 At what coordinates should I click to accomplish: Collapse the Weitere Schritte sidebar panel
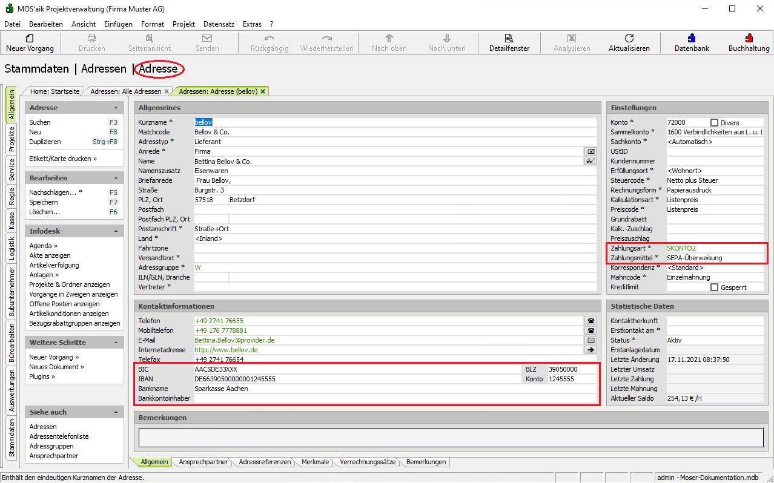[x=116, y=343]
